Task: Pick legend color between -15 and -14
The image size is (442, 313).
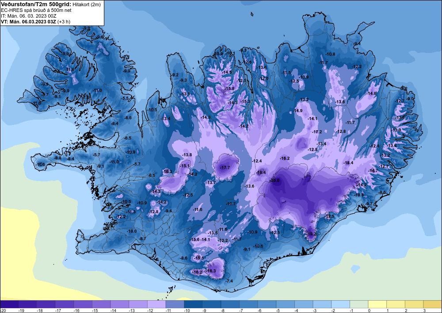Action: click(x=101, y=304)
